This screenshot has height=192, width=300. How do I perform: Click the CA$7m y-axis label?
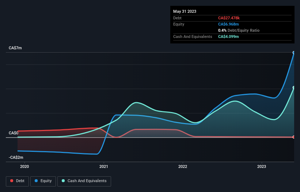(15, 48)
